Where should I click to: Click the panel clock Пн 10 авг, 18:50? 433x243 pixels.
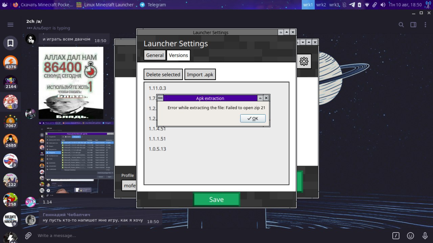406,5
